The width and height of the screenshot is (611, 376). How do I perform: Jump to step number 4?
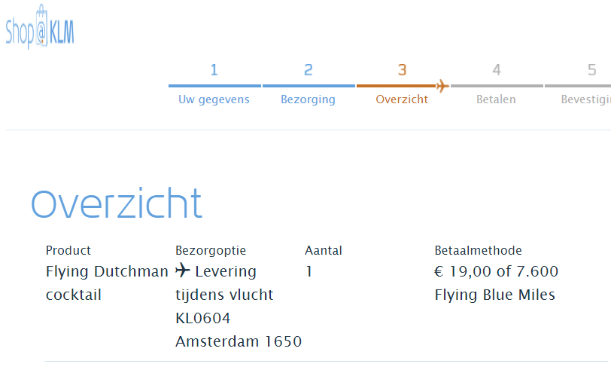497,71
